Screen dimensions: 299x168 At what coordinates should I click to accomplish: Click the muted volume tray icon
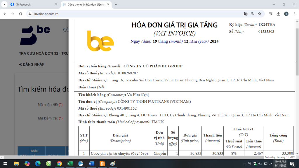tap(270, 164)
